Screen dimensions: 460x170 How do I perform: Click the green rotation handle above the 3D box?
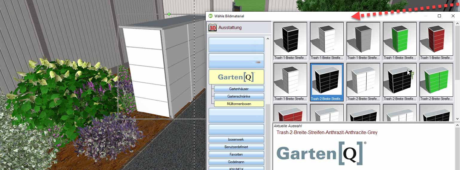pyautogui.click(x=169, y=14)
